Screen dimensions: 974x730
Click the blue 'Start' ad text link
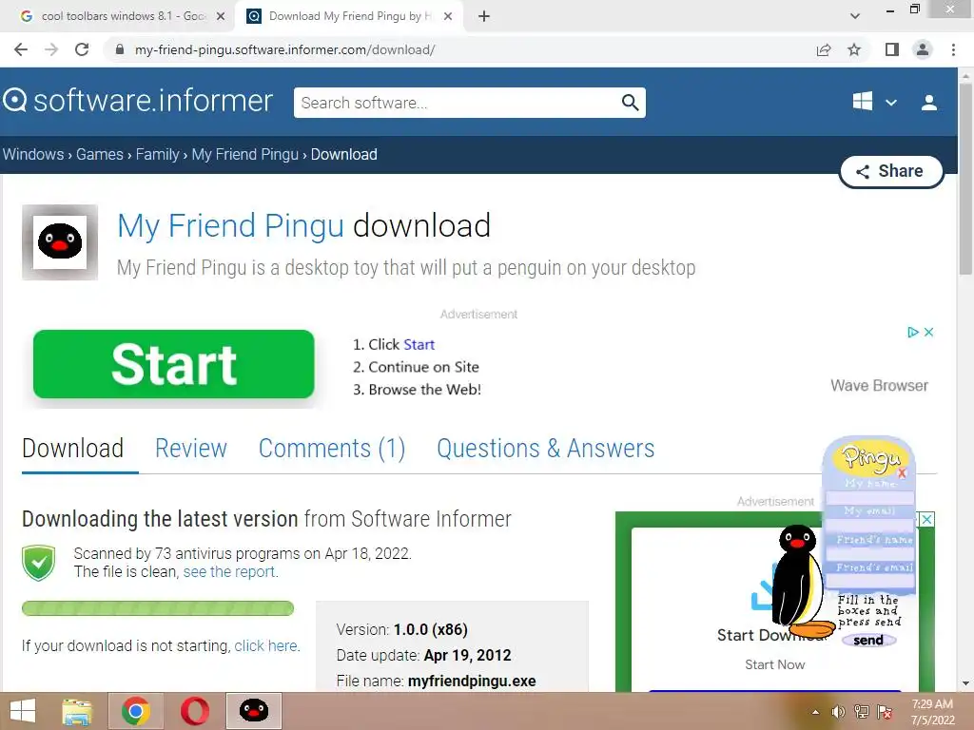(x=419, y=344)
